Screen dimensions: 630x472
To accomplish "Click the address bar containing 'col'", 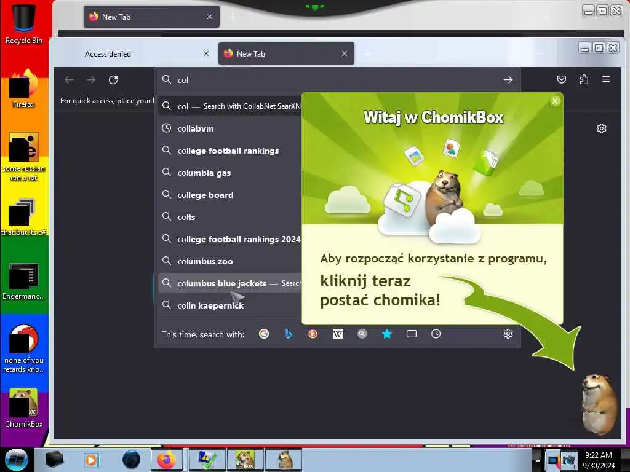I will coord(338,80).
